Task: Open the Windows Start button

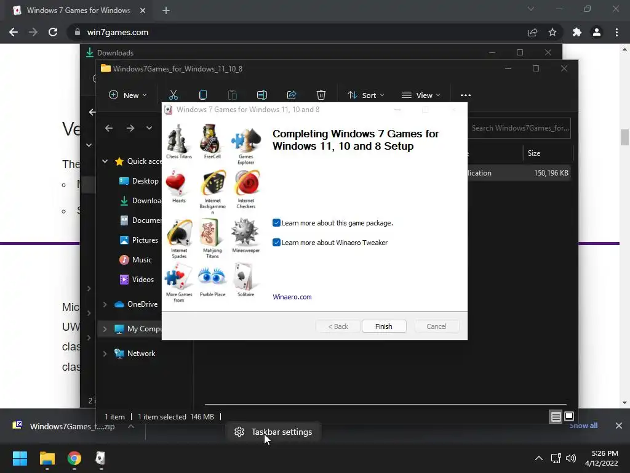Action: coord(20,458)
